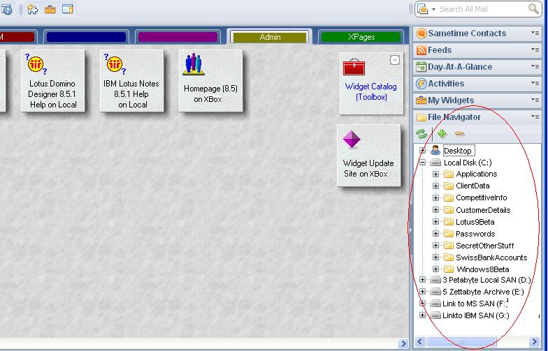Screen dimensions: 548x351
Task: Expand the SwissBankAccounts folder
Action: (435, 257)
